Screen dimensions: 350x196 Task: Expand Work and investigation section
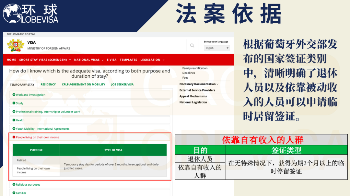click(x=89, y=95)
